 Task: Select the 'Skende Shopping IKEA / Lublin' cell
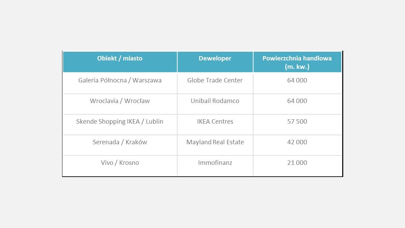(x=120, y=122)
